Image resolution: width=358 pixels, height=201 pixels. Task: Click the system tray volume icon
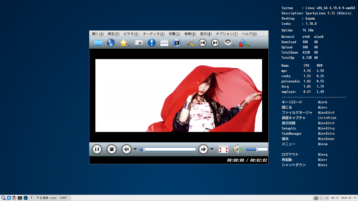(x=326, y=198)
